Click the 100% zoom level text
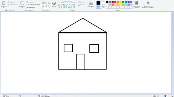The width and height of the screenshot is (174, 97). [x=154, y=96]
